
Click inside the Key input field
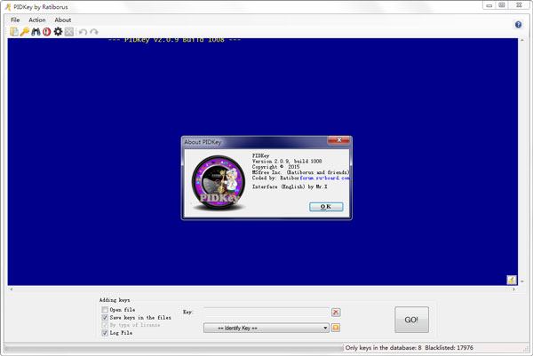pyautogui.click(x=266, y=312)
